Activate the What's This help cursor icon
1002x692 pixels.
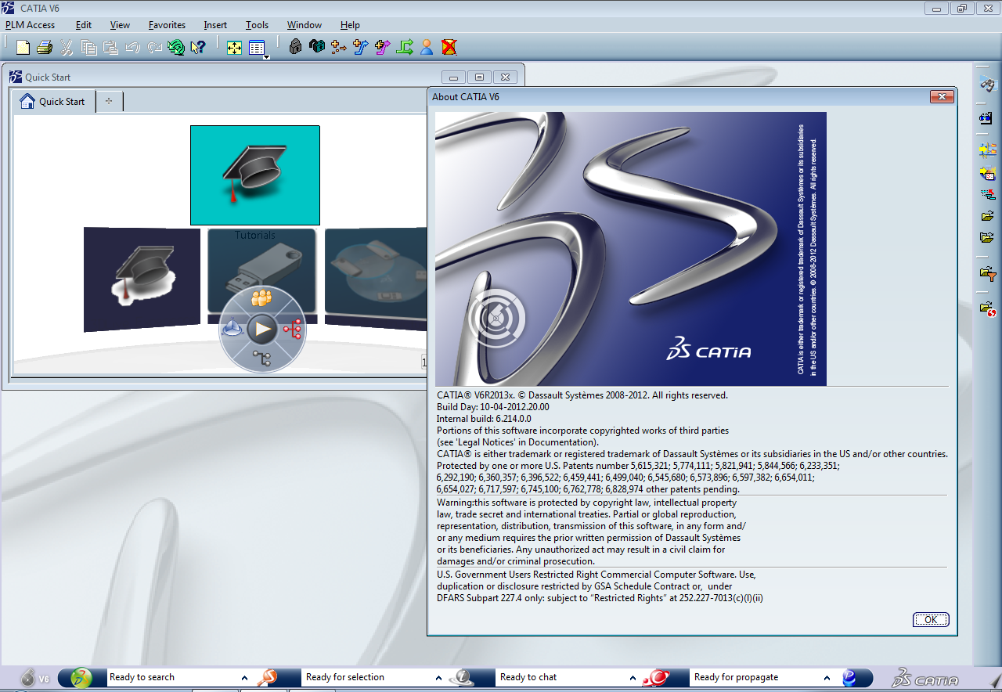click(198, 47)
